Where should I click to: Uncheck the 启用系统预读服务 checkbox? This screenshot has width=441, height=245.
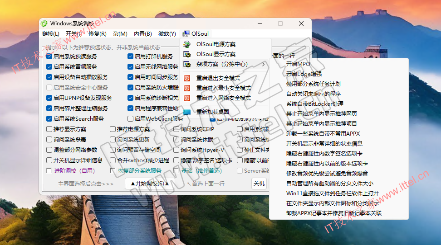(x=49, y=57)
